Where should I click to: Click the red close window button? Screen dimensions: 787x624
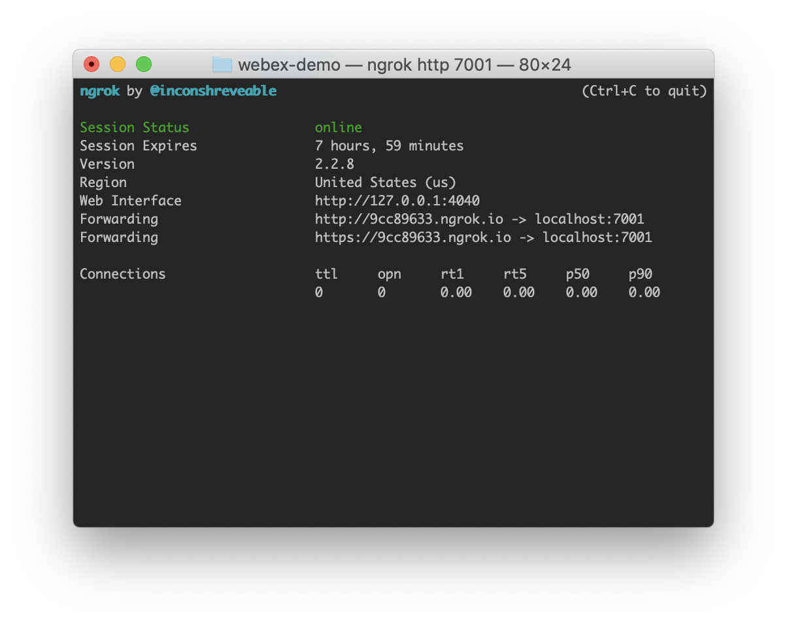(x=92, y=64)
